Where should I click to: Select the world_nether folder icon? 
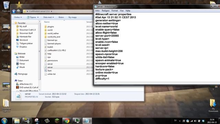click(46, 33)
